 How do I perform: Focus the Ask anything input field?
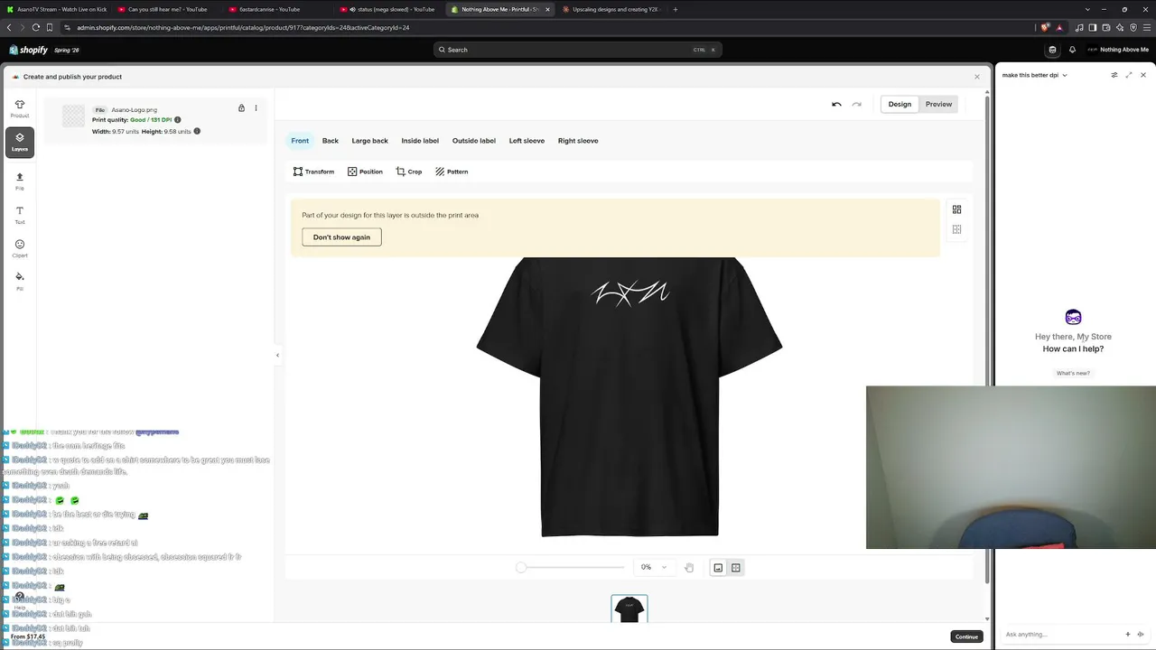(x=1061, y=634)
